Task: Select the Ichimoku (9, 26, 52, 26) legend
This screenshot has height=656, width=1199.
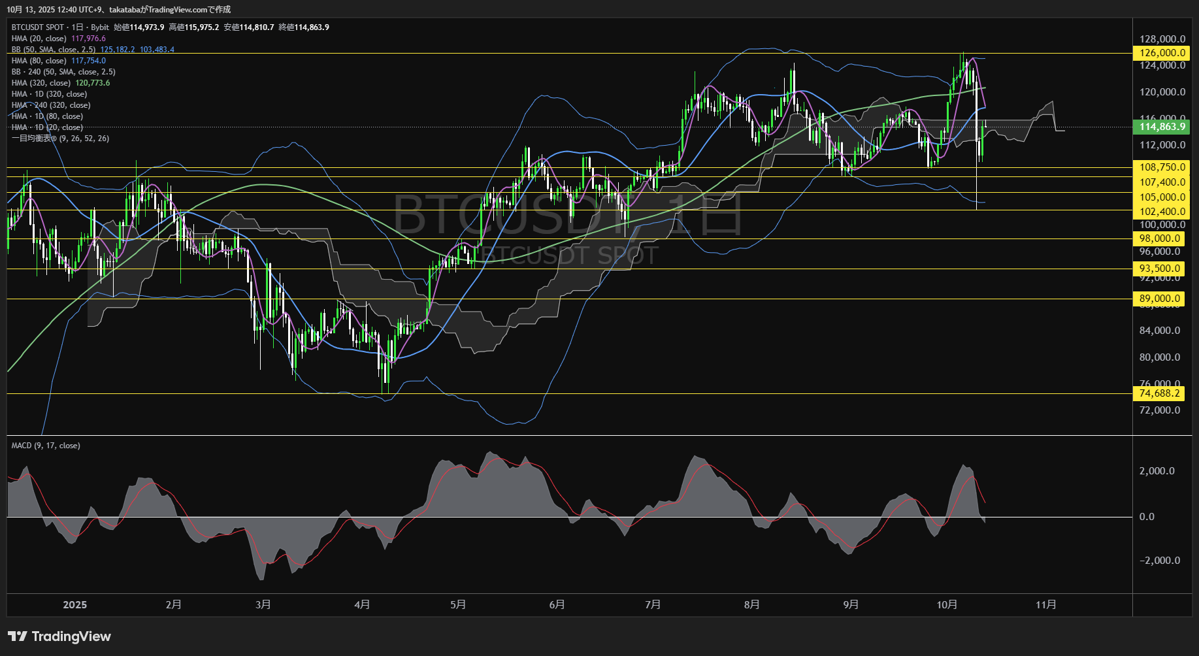Action: pyautogui.click(x=60, y=139)
